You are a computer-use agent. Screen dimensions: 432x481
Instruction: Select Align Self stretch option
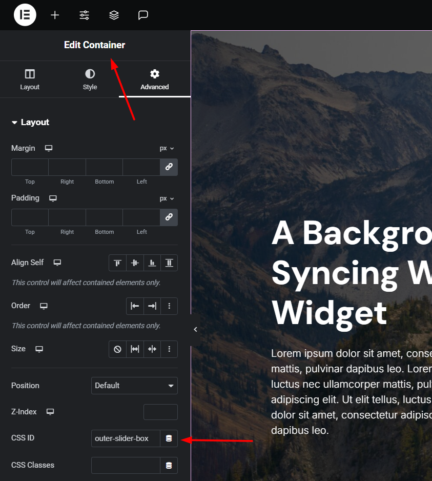pos(169,263)
